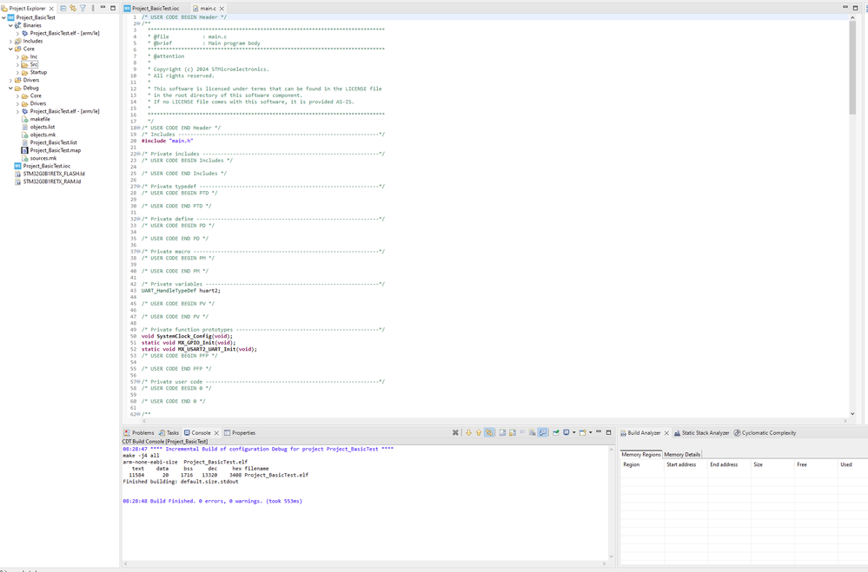Collapse the Debug folder in tree
Screen dimensions: 868x572
point(10,88)
